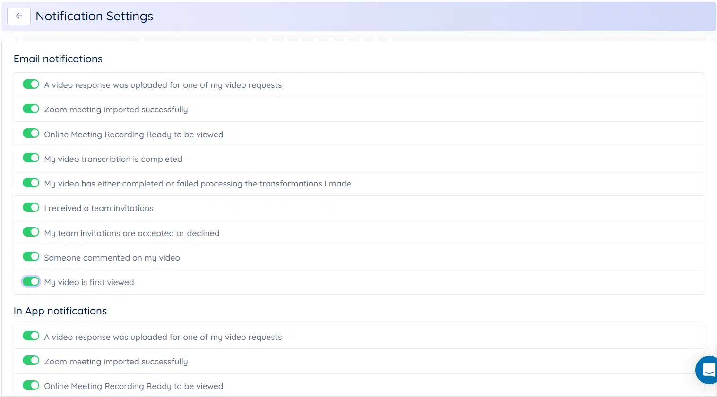Turn off 'I received a team invitations' emails
This screenshot has width=717, height=397.
point(31,207)
